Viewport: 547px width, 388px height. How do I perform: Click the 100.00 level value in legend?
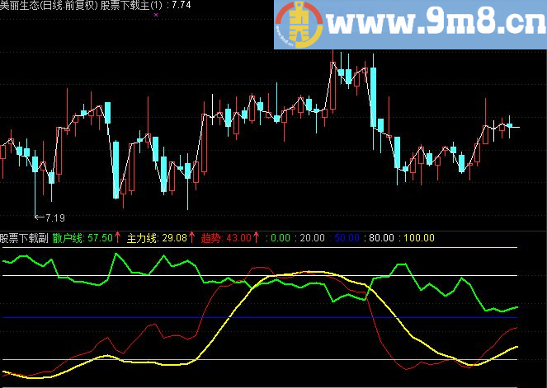pyautogui.click(x=418, y=238)
